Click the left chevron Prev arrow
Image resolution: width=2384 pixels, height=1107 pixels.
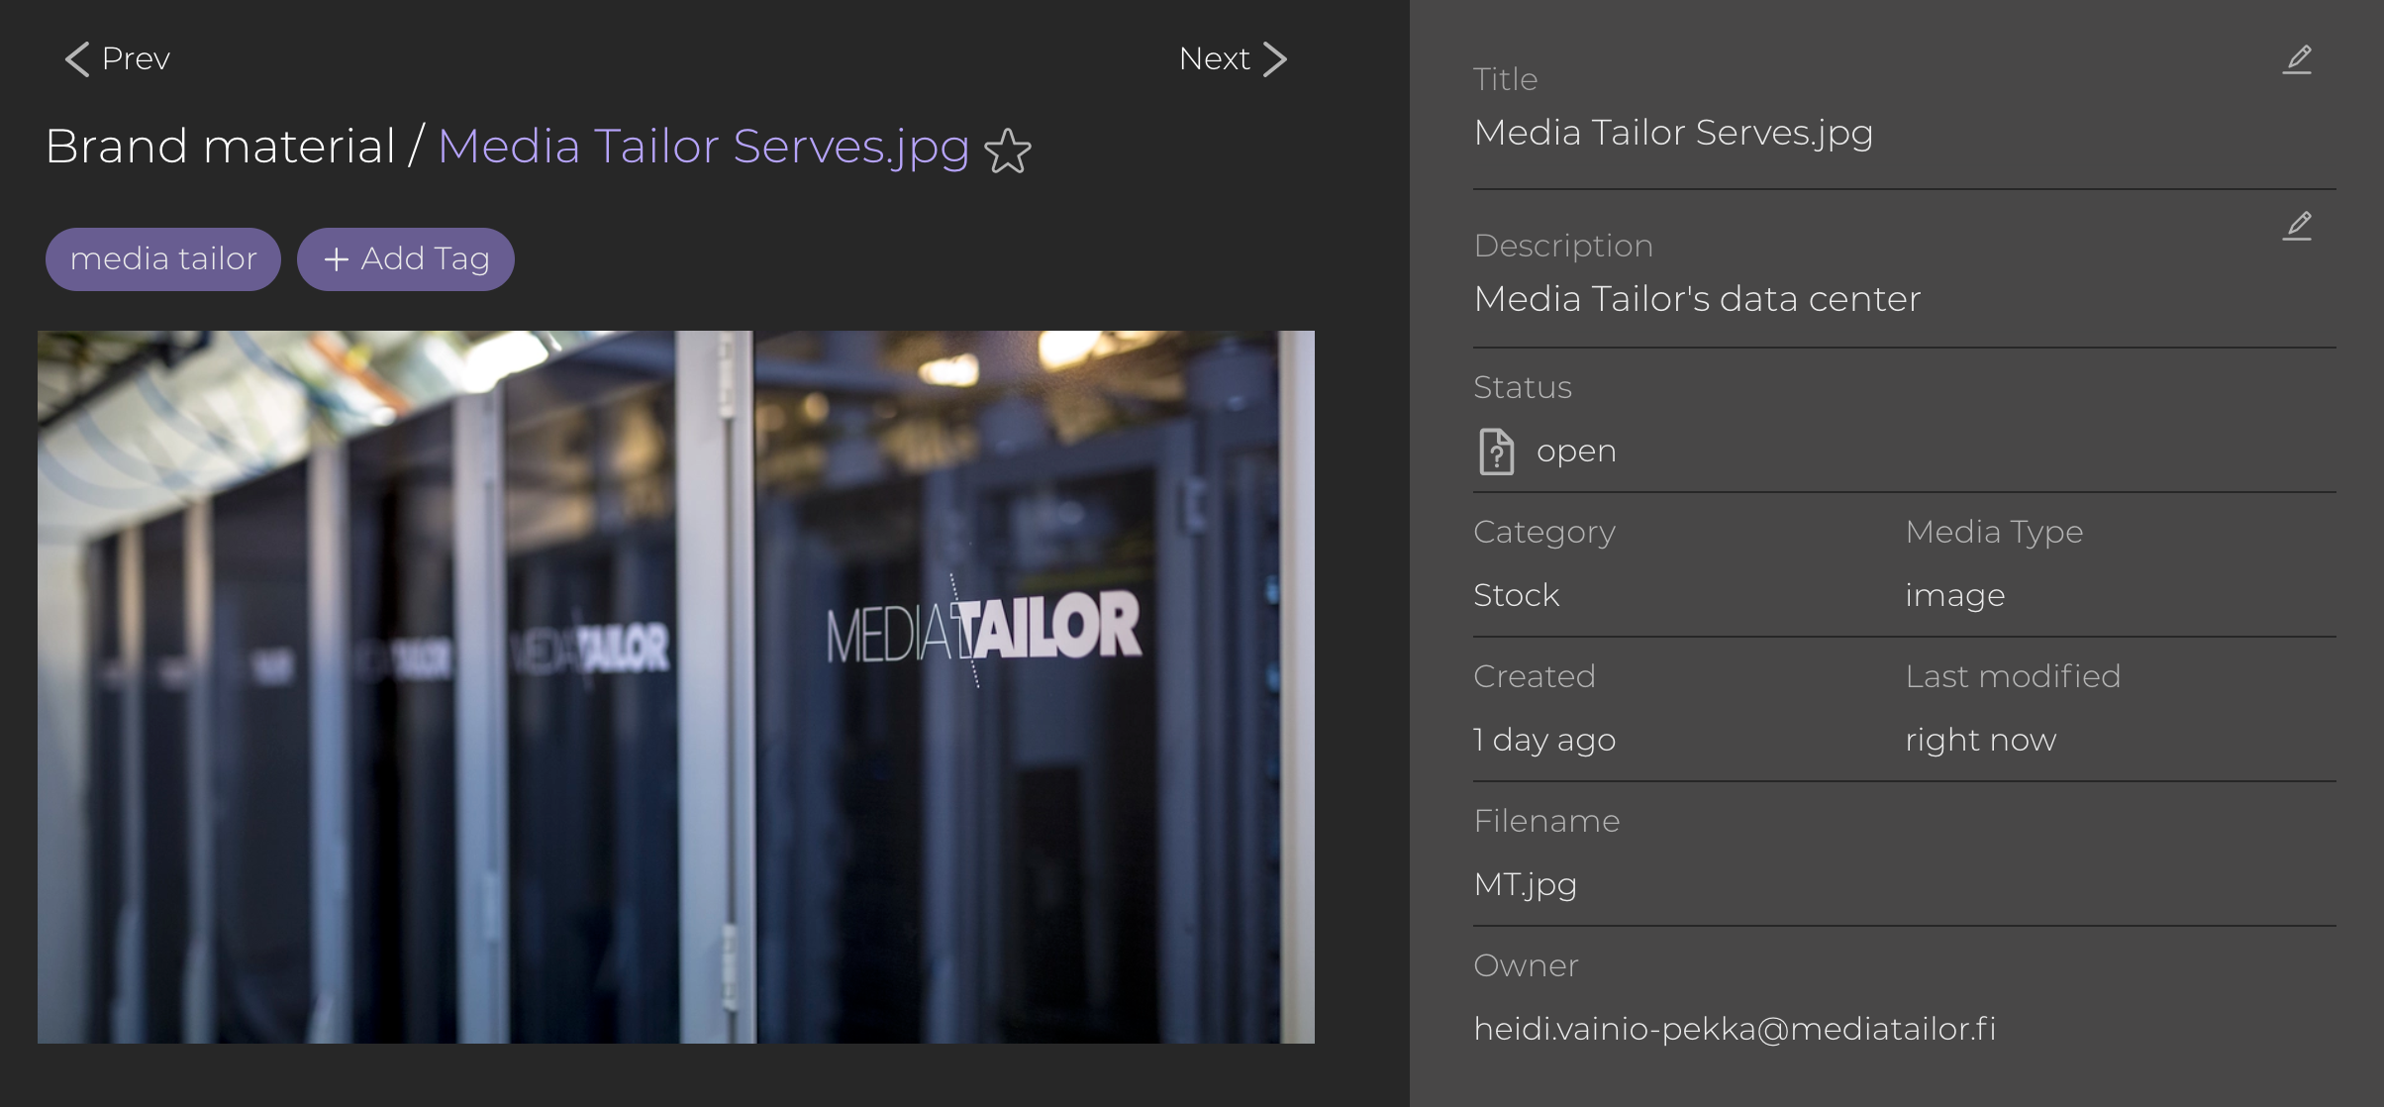pos(77,59)
